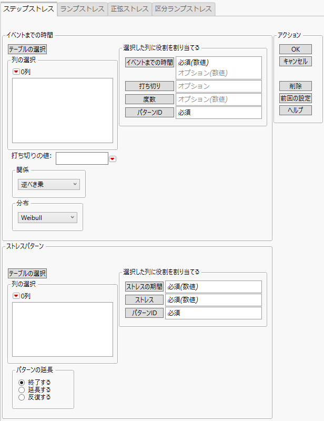This screenshot has height=421, width=324.
Task: Open red triangle menu beside 0列 in ストレスパターン
Action: (16, 296)
